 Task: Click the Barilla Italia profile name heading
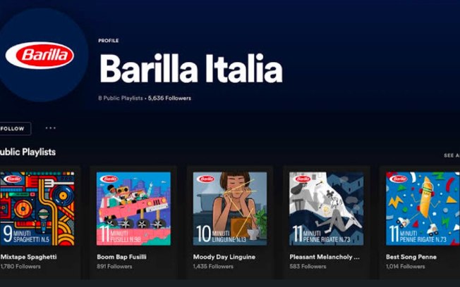[x=191, y=68]
